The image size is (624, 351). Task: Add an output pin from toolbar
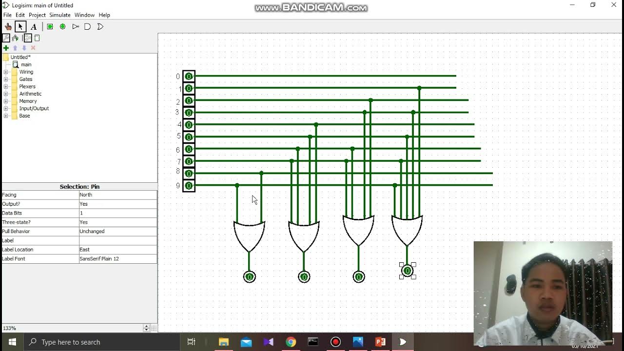coord(62,26)
